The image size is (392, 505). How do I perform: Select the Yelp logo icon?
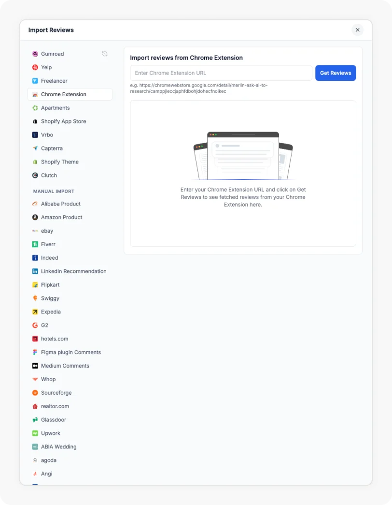pos(35,67)
